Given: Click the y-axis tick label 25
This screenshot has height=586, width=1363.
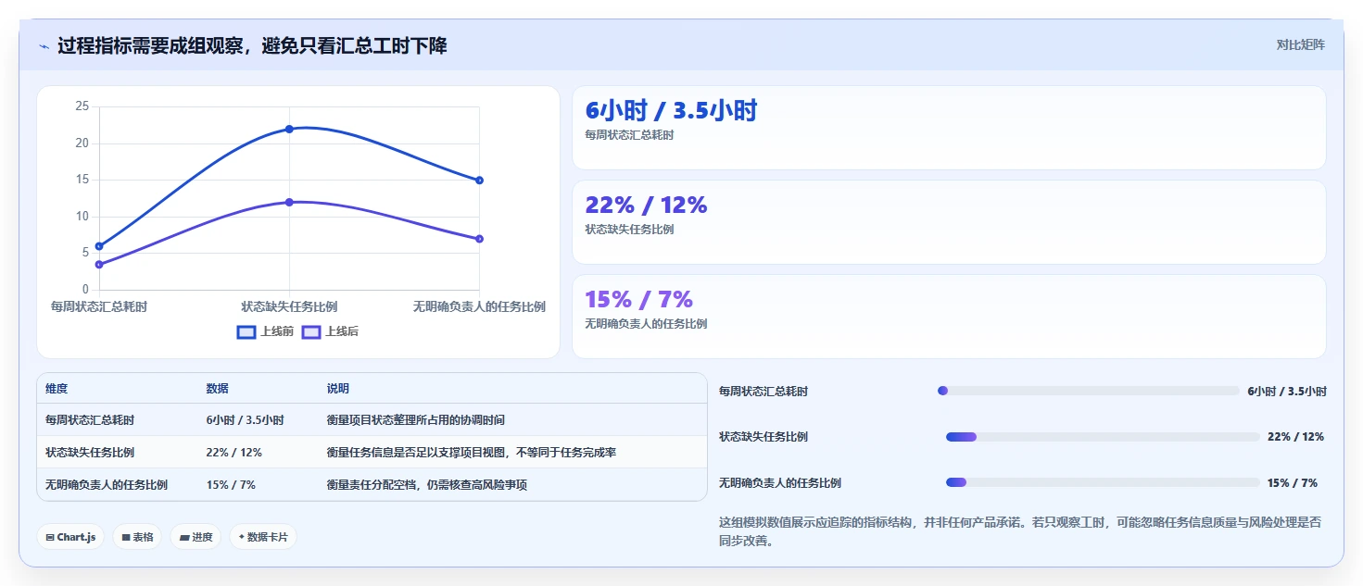Looking at the screenshot, I should click(x=82, y=106).
